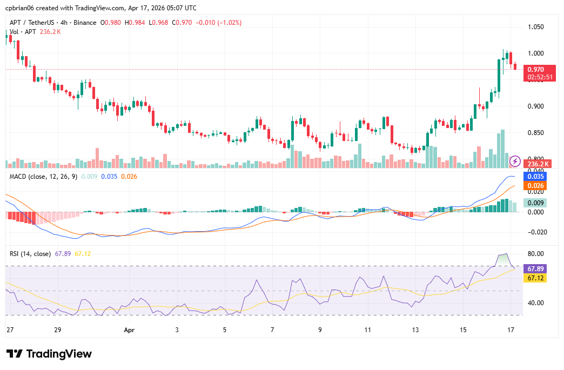Click the tallest green volume bar
Image resolution: width=564 pixels, height=370 pixels.
(x=503, y=149)
